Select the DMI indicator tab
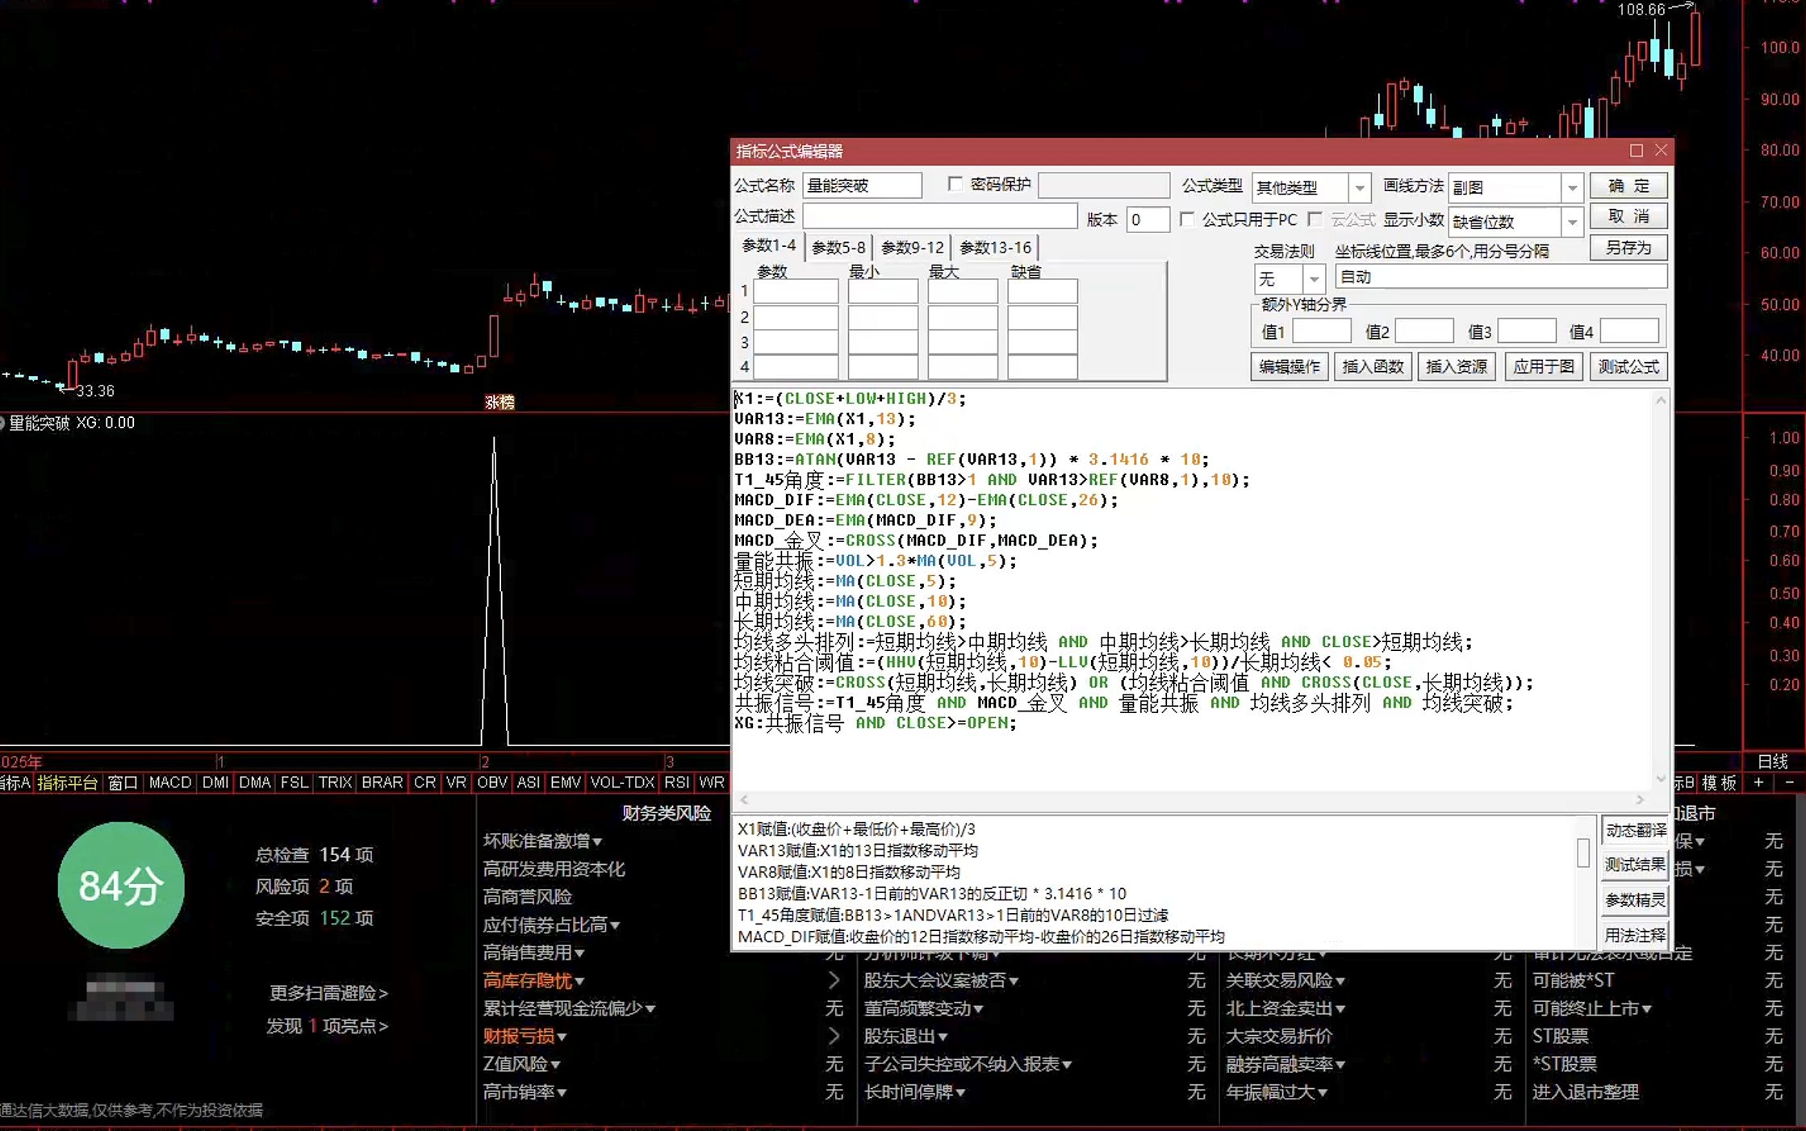The height and width of the screenshot is (1131, 1806). point(215,783)
